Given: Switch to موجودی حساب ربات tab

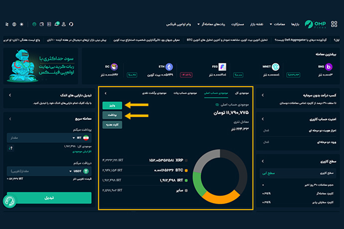Looking at the screenshot, I should [185, 93].
